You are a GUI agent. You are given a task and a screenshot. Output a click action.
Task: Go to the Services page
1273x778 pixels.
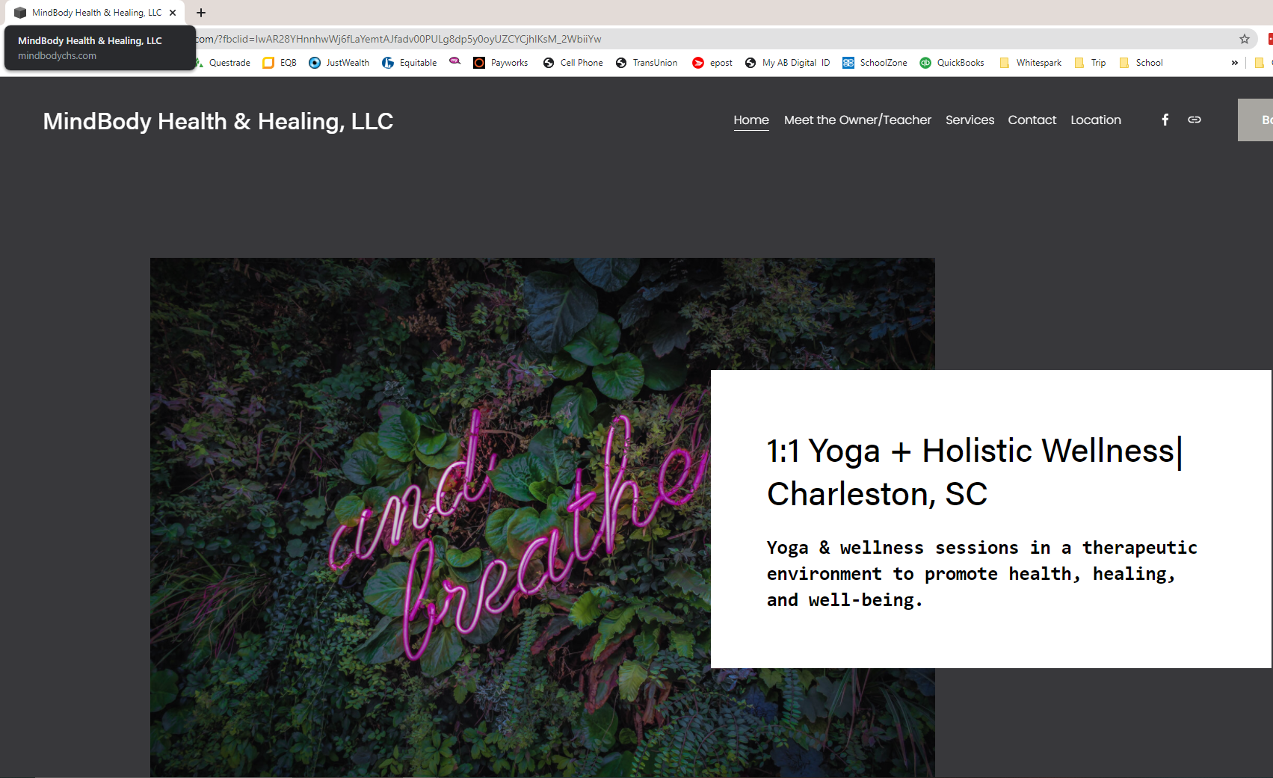[x=970, y=120]
